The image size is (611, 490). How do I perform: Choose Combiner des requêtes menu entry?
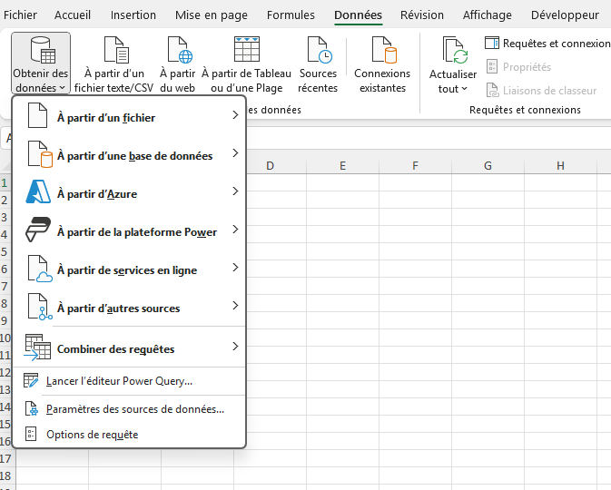[129, 347]
